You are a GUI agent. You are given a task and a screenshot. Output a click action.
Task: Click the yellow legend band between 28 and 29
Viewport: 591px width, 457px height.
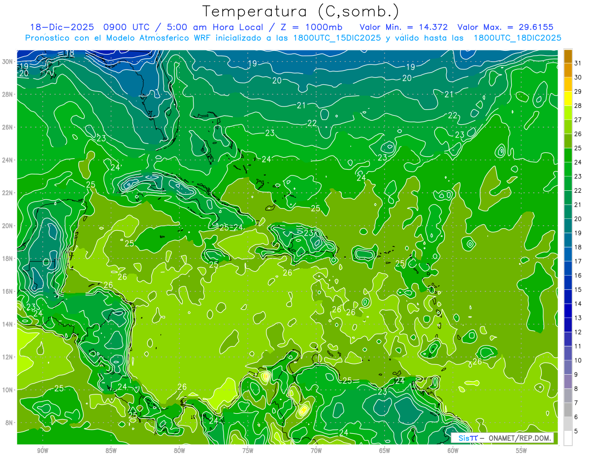pyautogui.click(x=568, y=99)
